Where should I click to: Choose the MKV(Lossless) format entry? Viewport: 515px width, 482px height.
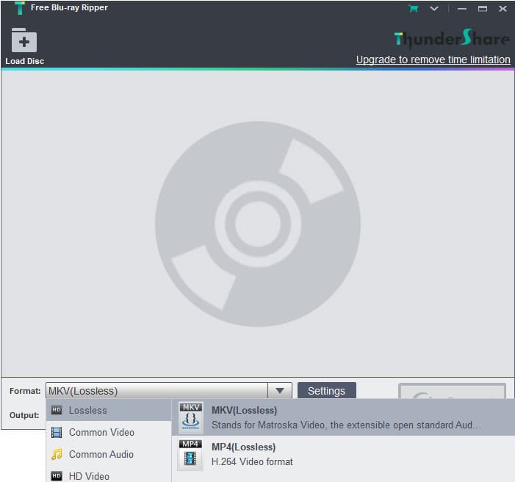343,417
